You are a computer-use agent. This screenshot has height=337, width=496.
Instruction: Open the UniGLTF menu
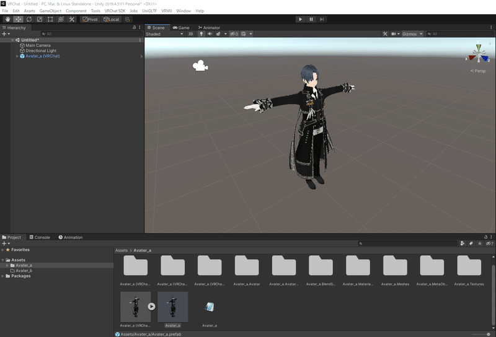click(x=149, y=11)
